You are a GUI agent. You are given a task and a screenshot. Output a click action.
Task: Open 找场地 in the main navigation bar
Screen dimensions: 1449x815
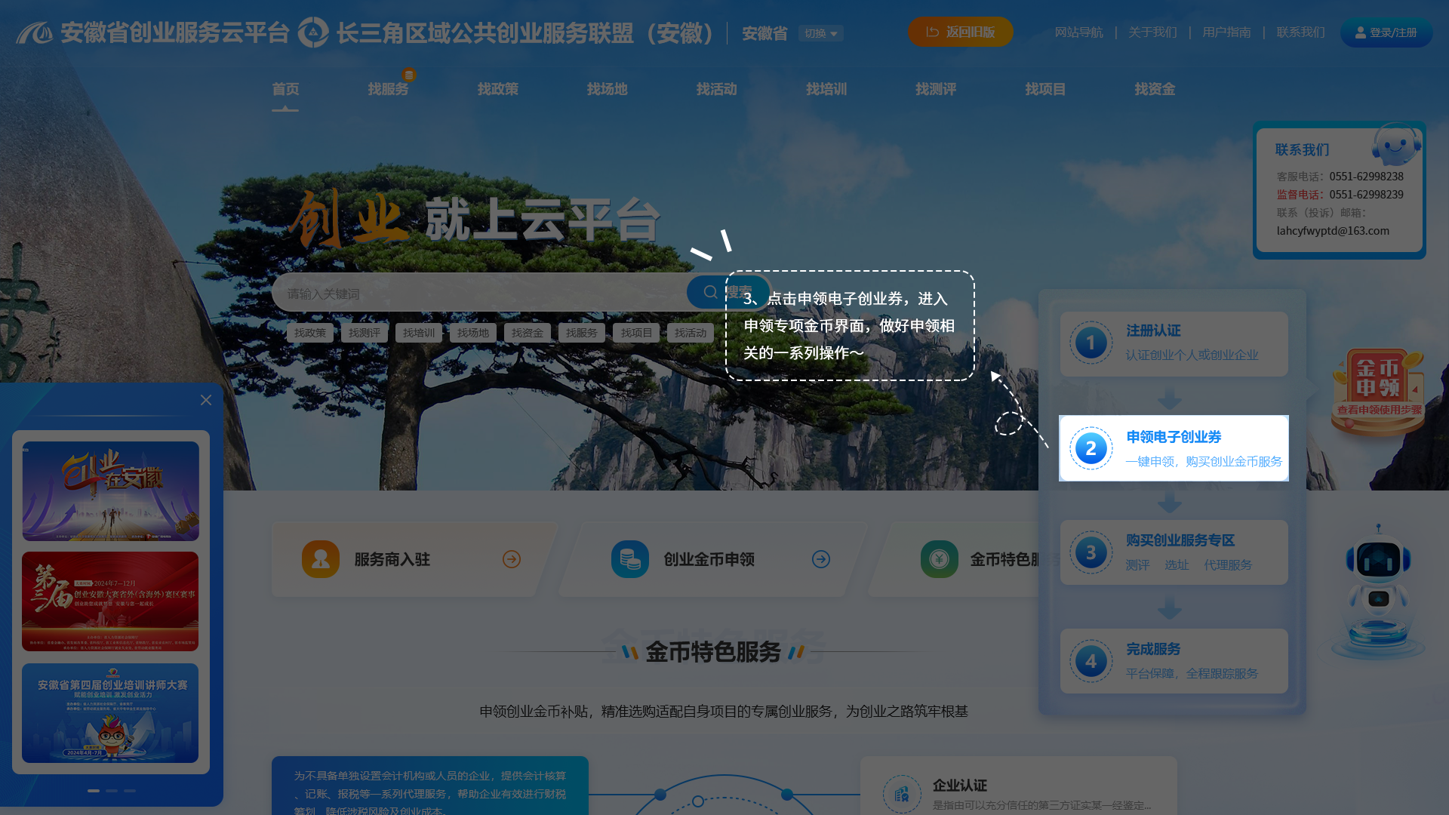pos(608,89)
